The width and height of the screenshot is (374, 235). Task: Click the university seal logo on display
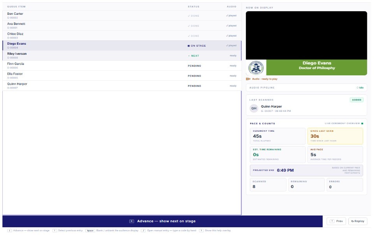coord(256,68)
